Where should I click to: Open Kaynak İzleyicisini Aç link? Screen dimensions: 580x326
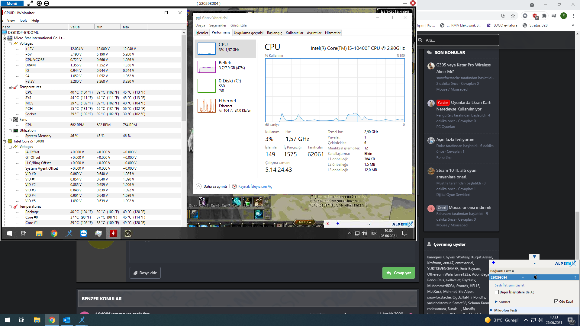[255, 187]
